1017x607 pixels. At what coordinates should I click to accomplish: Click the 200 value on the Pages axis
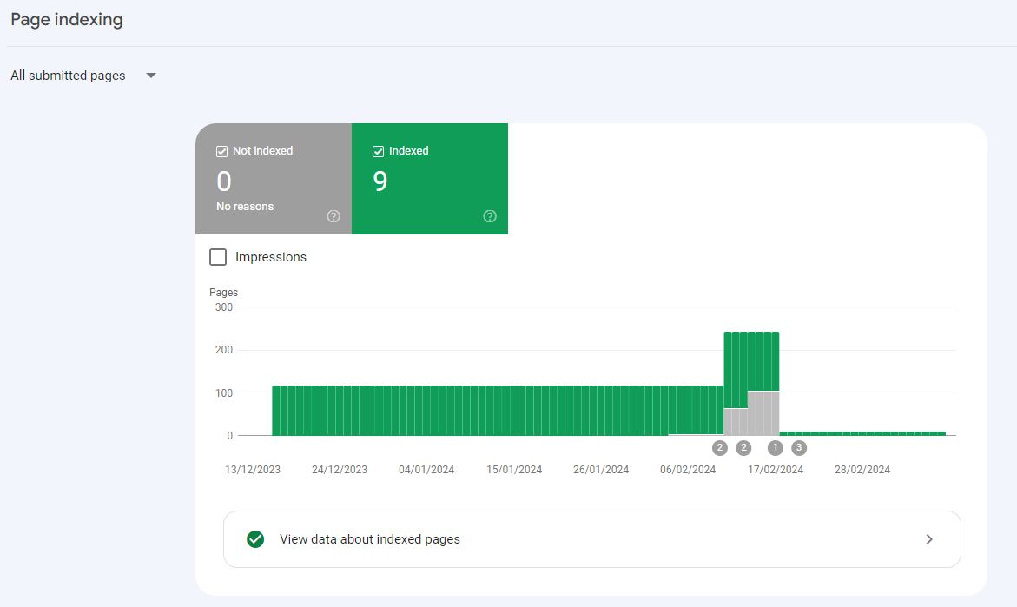(224, 350)
